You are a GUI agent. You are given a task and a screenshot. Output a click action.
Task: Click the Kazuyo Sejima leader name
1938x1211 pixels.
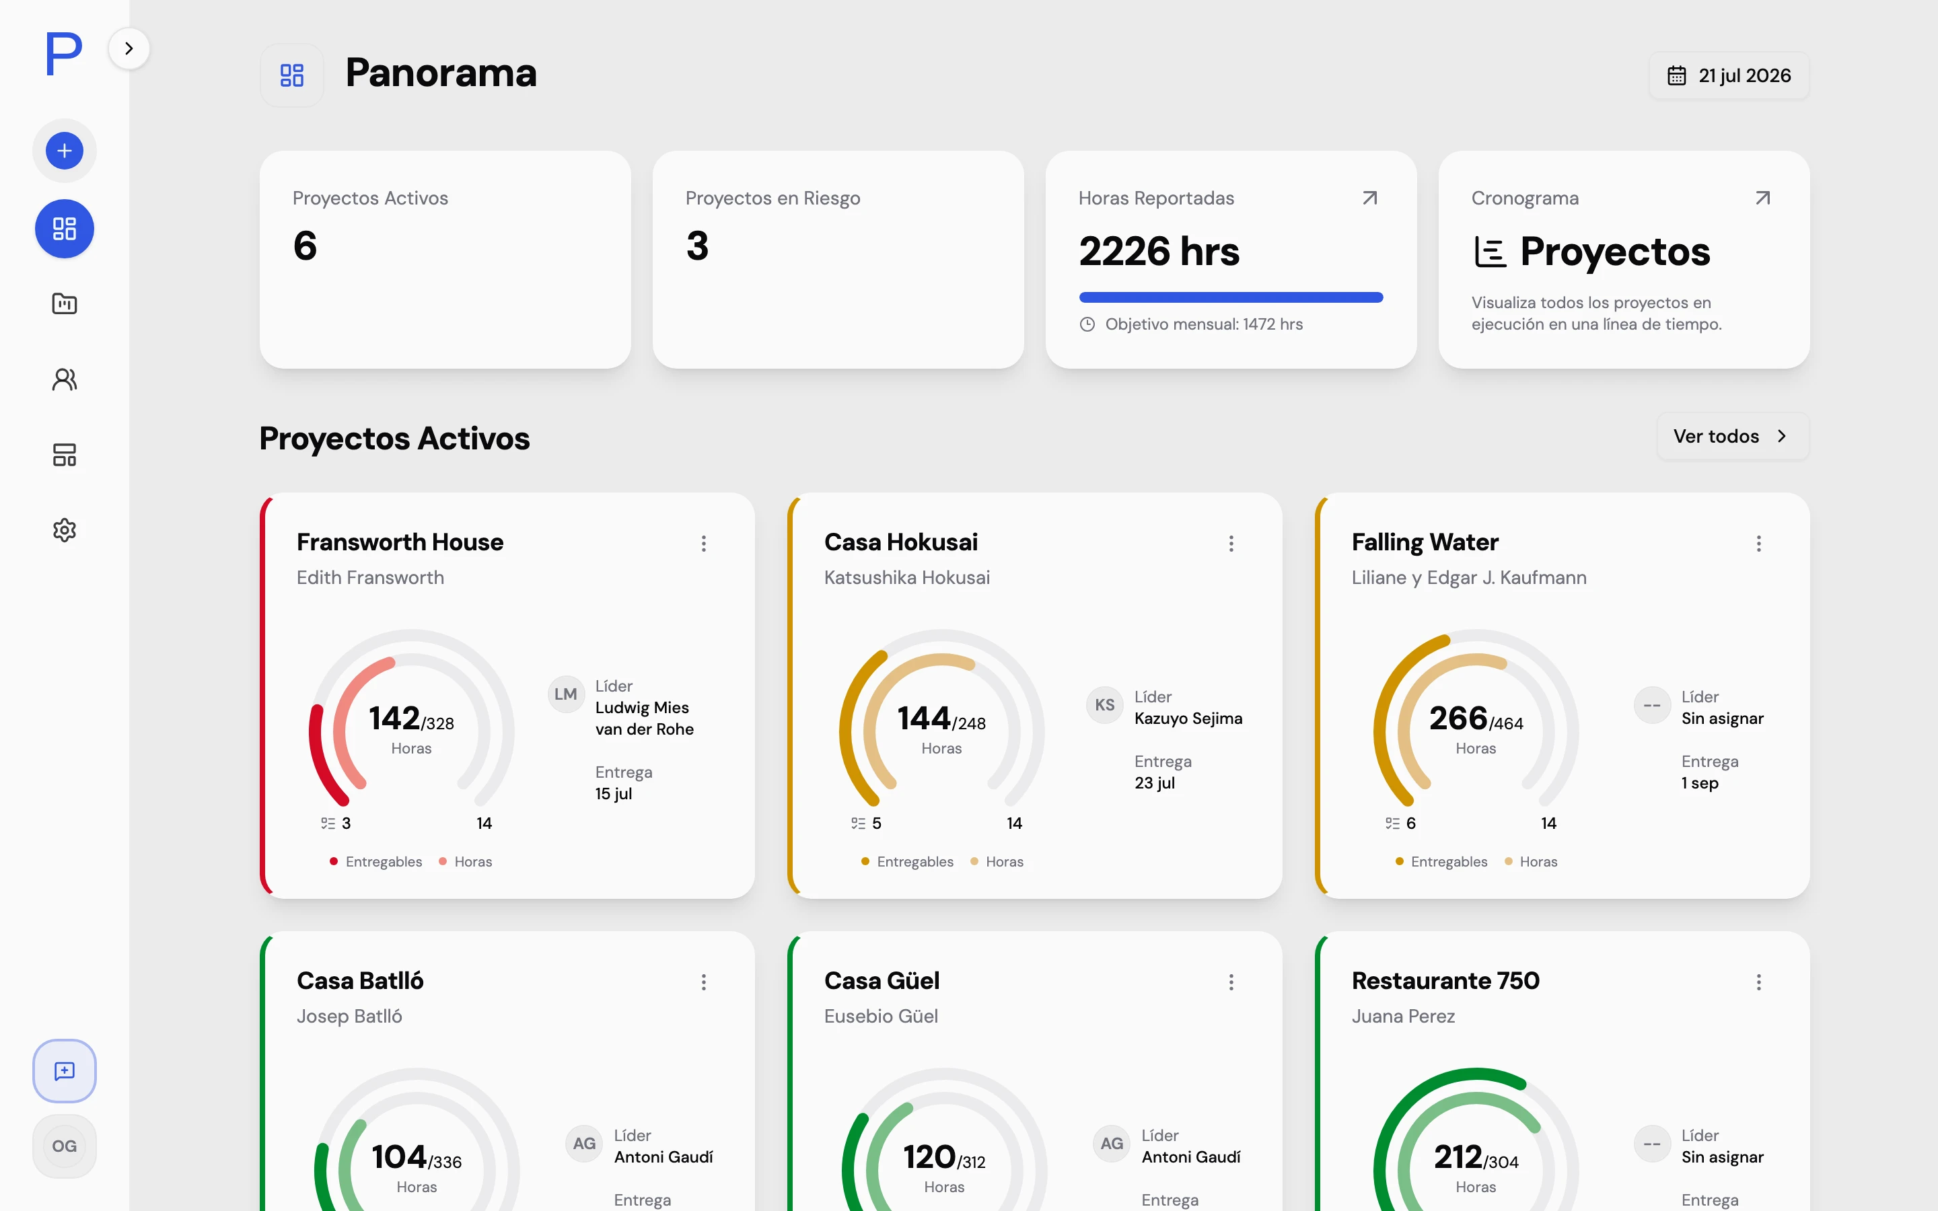click(x=1188, y=719)
